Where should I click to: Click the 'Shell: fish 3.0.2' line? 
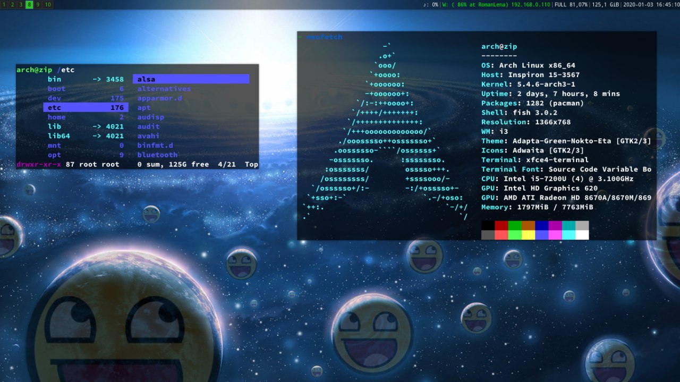pyautogui.click(x=519, y=113)
